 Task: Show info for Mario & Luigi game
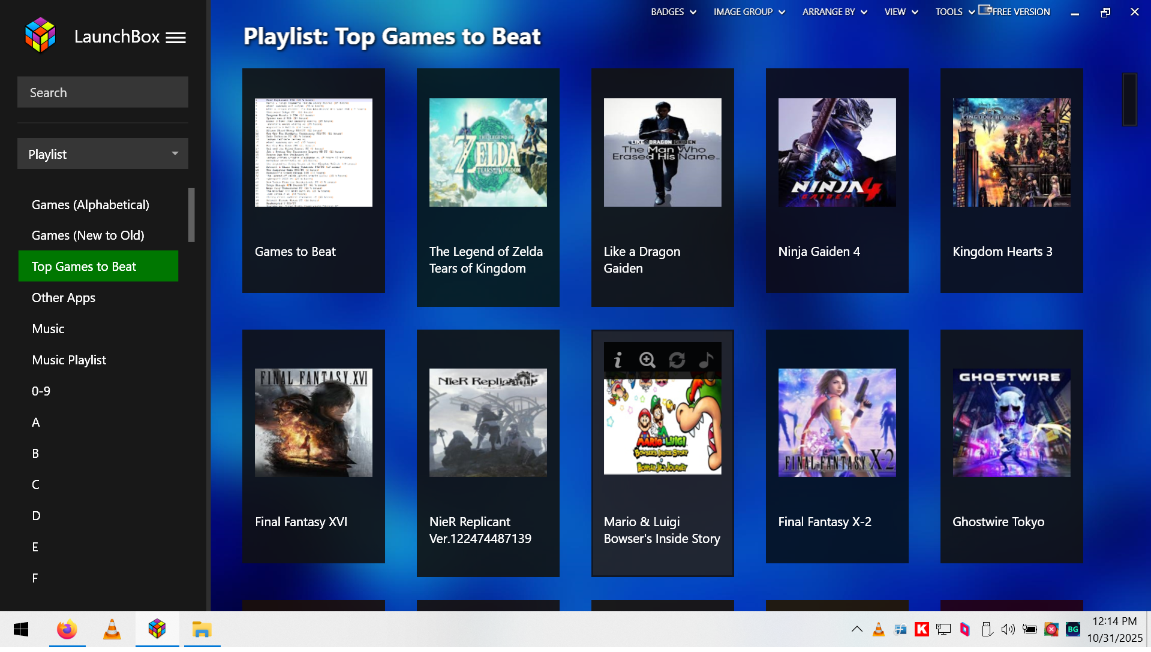(x=618, y=360)
